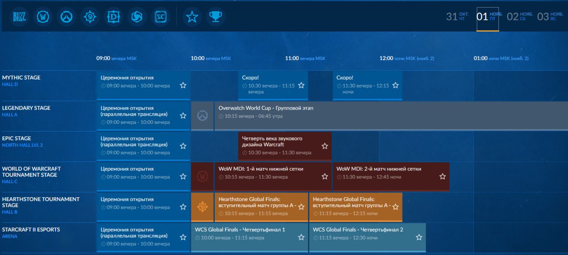Favorite Legendary Stage opening ceremony star

[x=183, y=116]
